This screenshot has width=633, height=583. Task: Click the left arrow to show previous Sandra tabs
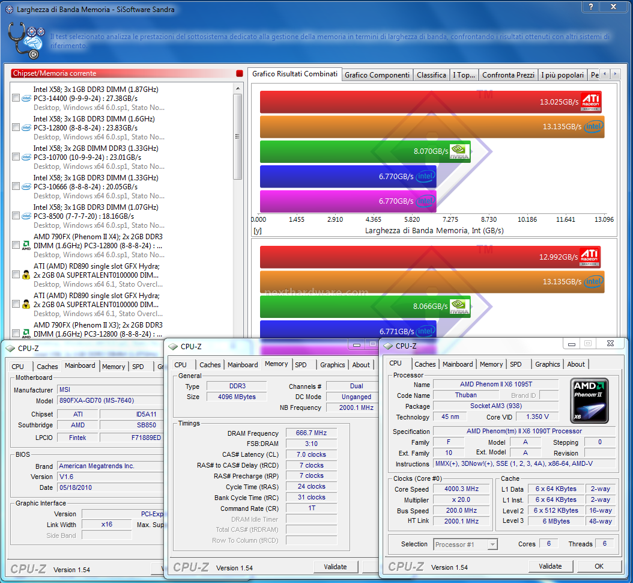pos(604,74)
